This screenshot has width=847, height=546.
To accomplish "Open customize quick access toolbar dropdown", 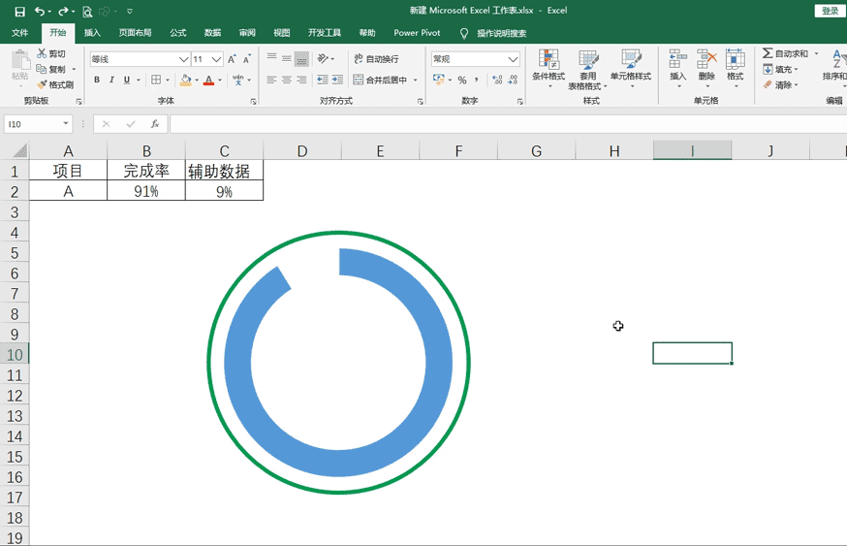I will point(130,12).
